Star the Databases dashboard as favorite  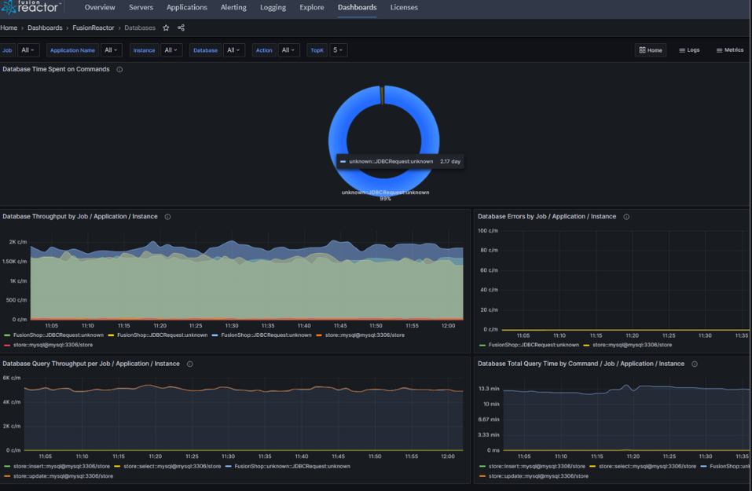click(166, 27)
